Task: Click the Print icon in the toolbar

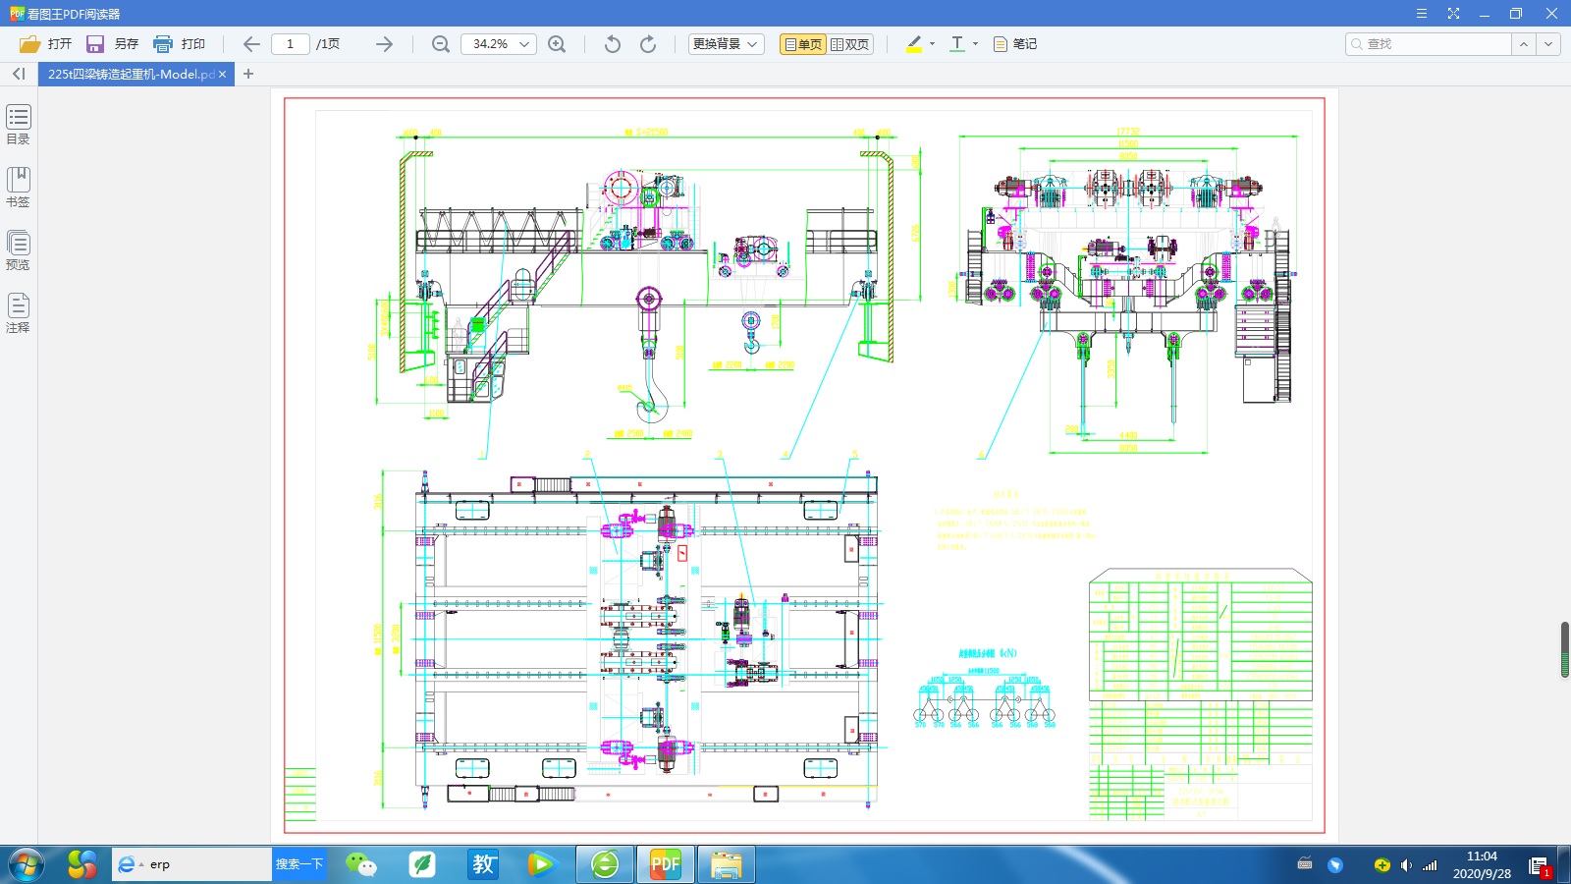Action: [x=163, y=44]
